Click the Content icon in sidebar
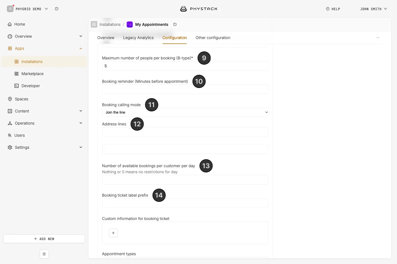 point(10,111)
